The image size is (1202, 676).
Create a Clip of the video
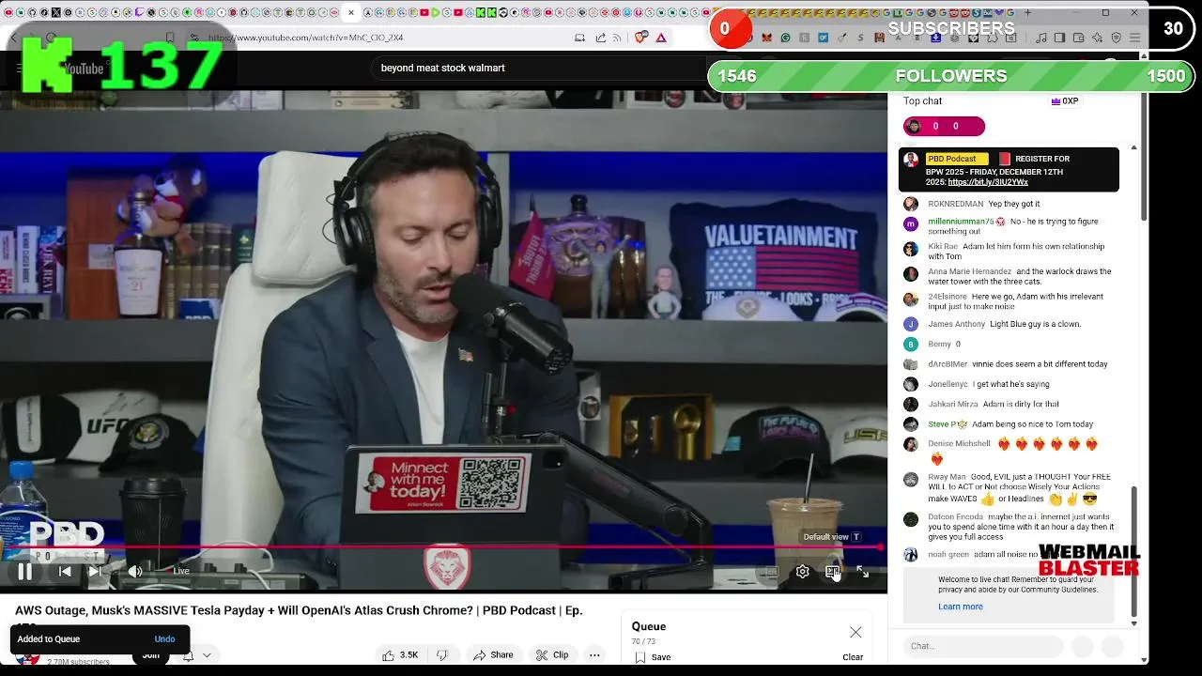552,654
